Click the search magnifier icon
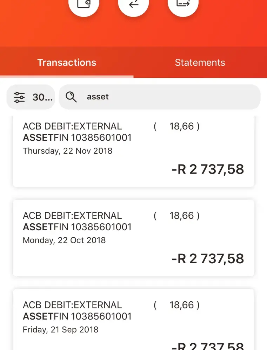Image resolution: width=267 pixels, height=350 pixels. (x=71, y=97)
